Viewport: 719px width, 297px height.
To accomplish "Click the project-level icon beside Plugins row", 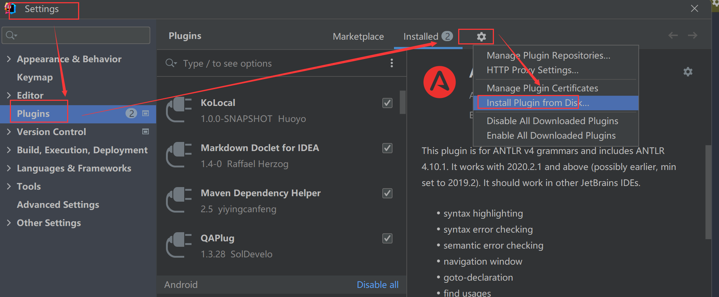I will (146, 114).
